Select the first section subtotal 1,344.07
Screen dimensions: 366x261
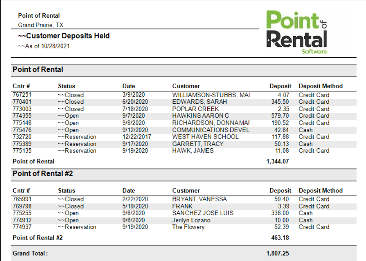tap(277, 162)
